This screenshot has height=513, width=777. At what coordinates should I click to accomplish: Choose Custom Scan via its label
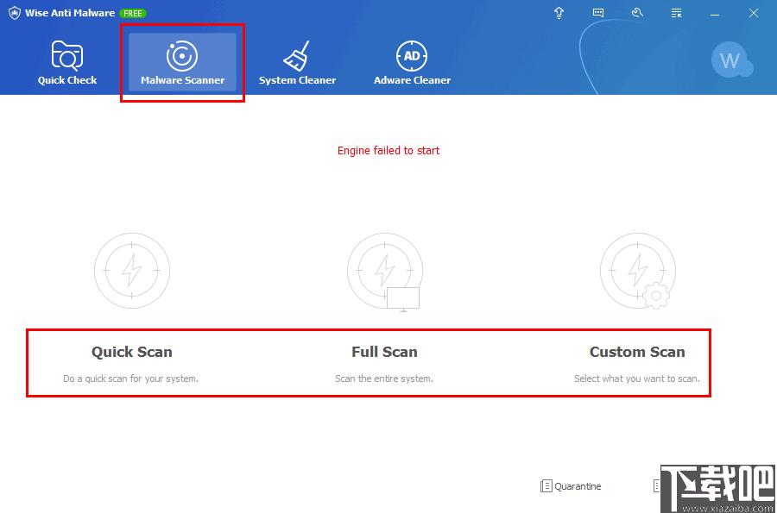tap(637, 352)
